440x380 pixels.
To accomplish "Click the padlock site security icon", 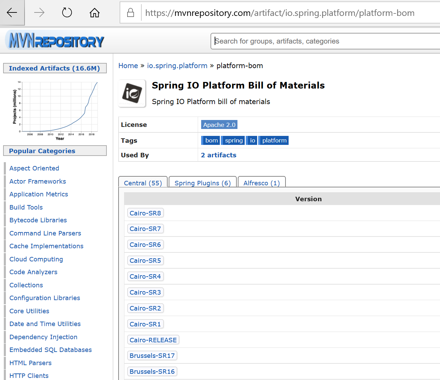I will coord(131,13).
